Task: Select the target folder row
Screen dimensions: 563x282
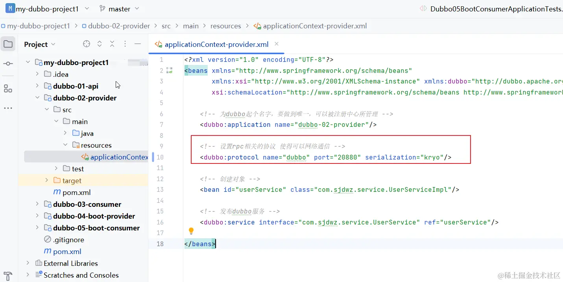Action: pyautogui.click(x=83, y=180)
